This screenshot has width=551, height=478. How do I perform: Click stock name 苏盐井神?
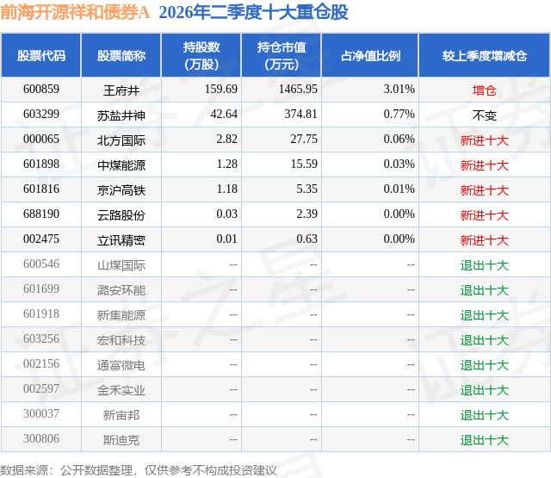pos(121,115)
